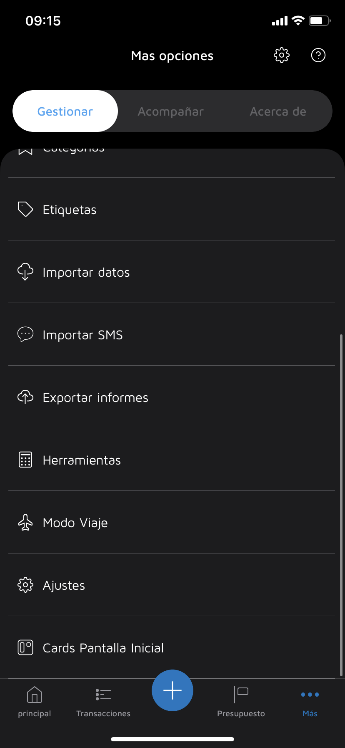Switch to the Acerca de tab
The image size is (345, 748).
pos(278,111)
